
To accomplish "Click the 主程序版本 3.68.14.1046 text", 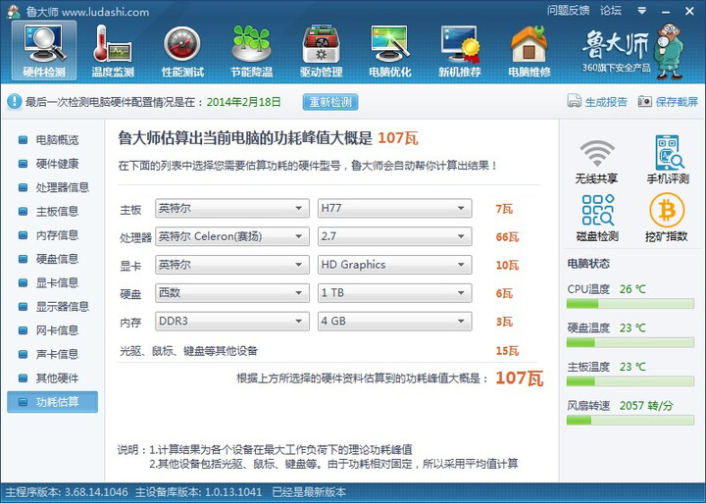I will (67, 492).
